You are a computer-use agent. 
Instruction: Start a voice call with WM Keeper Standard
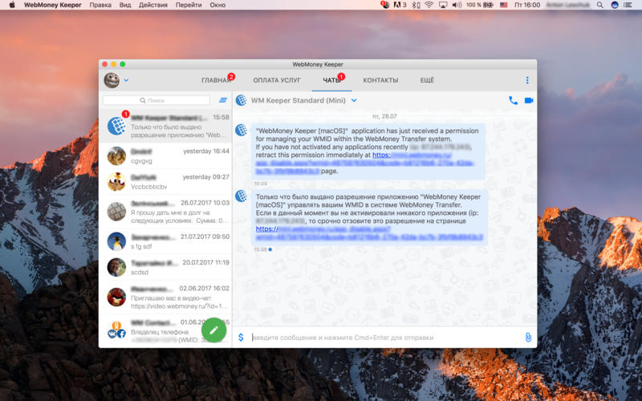tap(513, 100)
